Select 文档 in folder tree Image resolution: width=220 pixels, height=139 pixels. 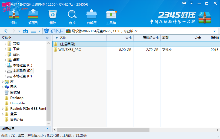(16, 44)
